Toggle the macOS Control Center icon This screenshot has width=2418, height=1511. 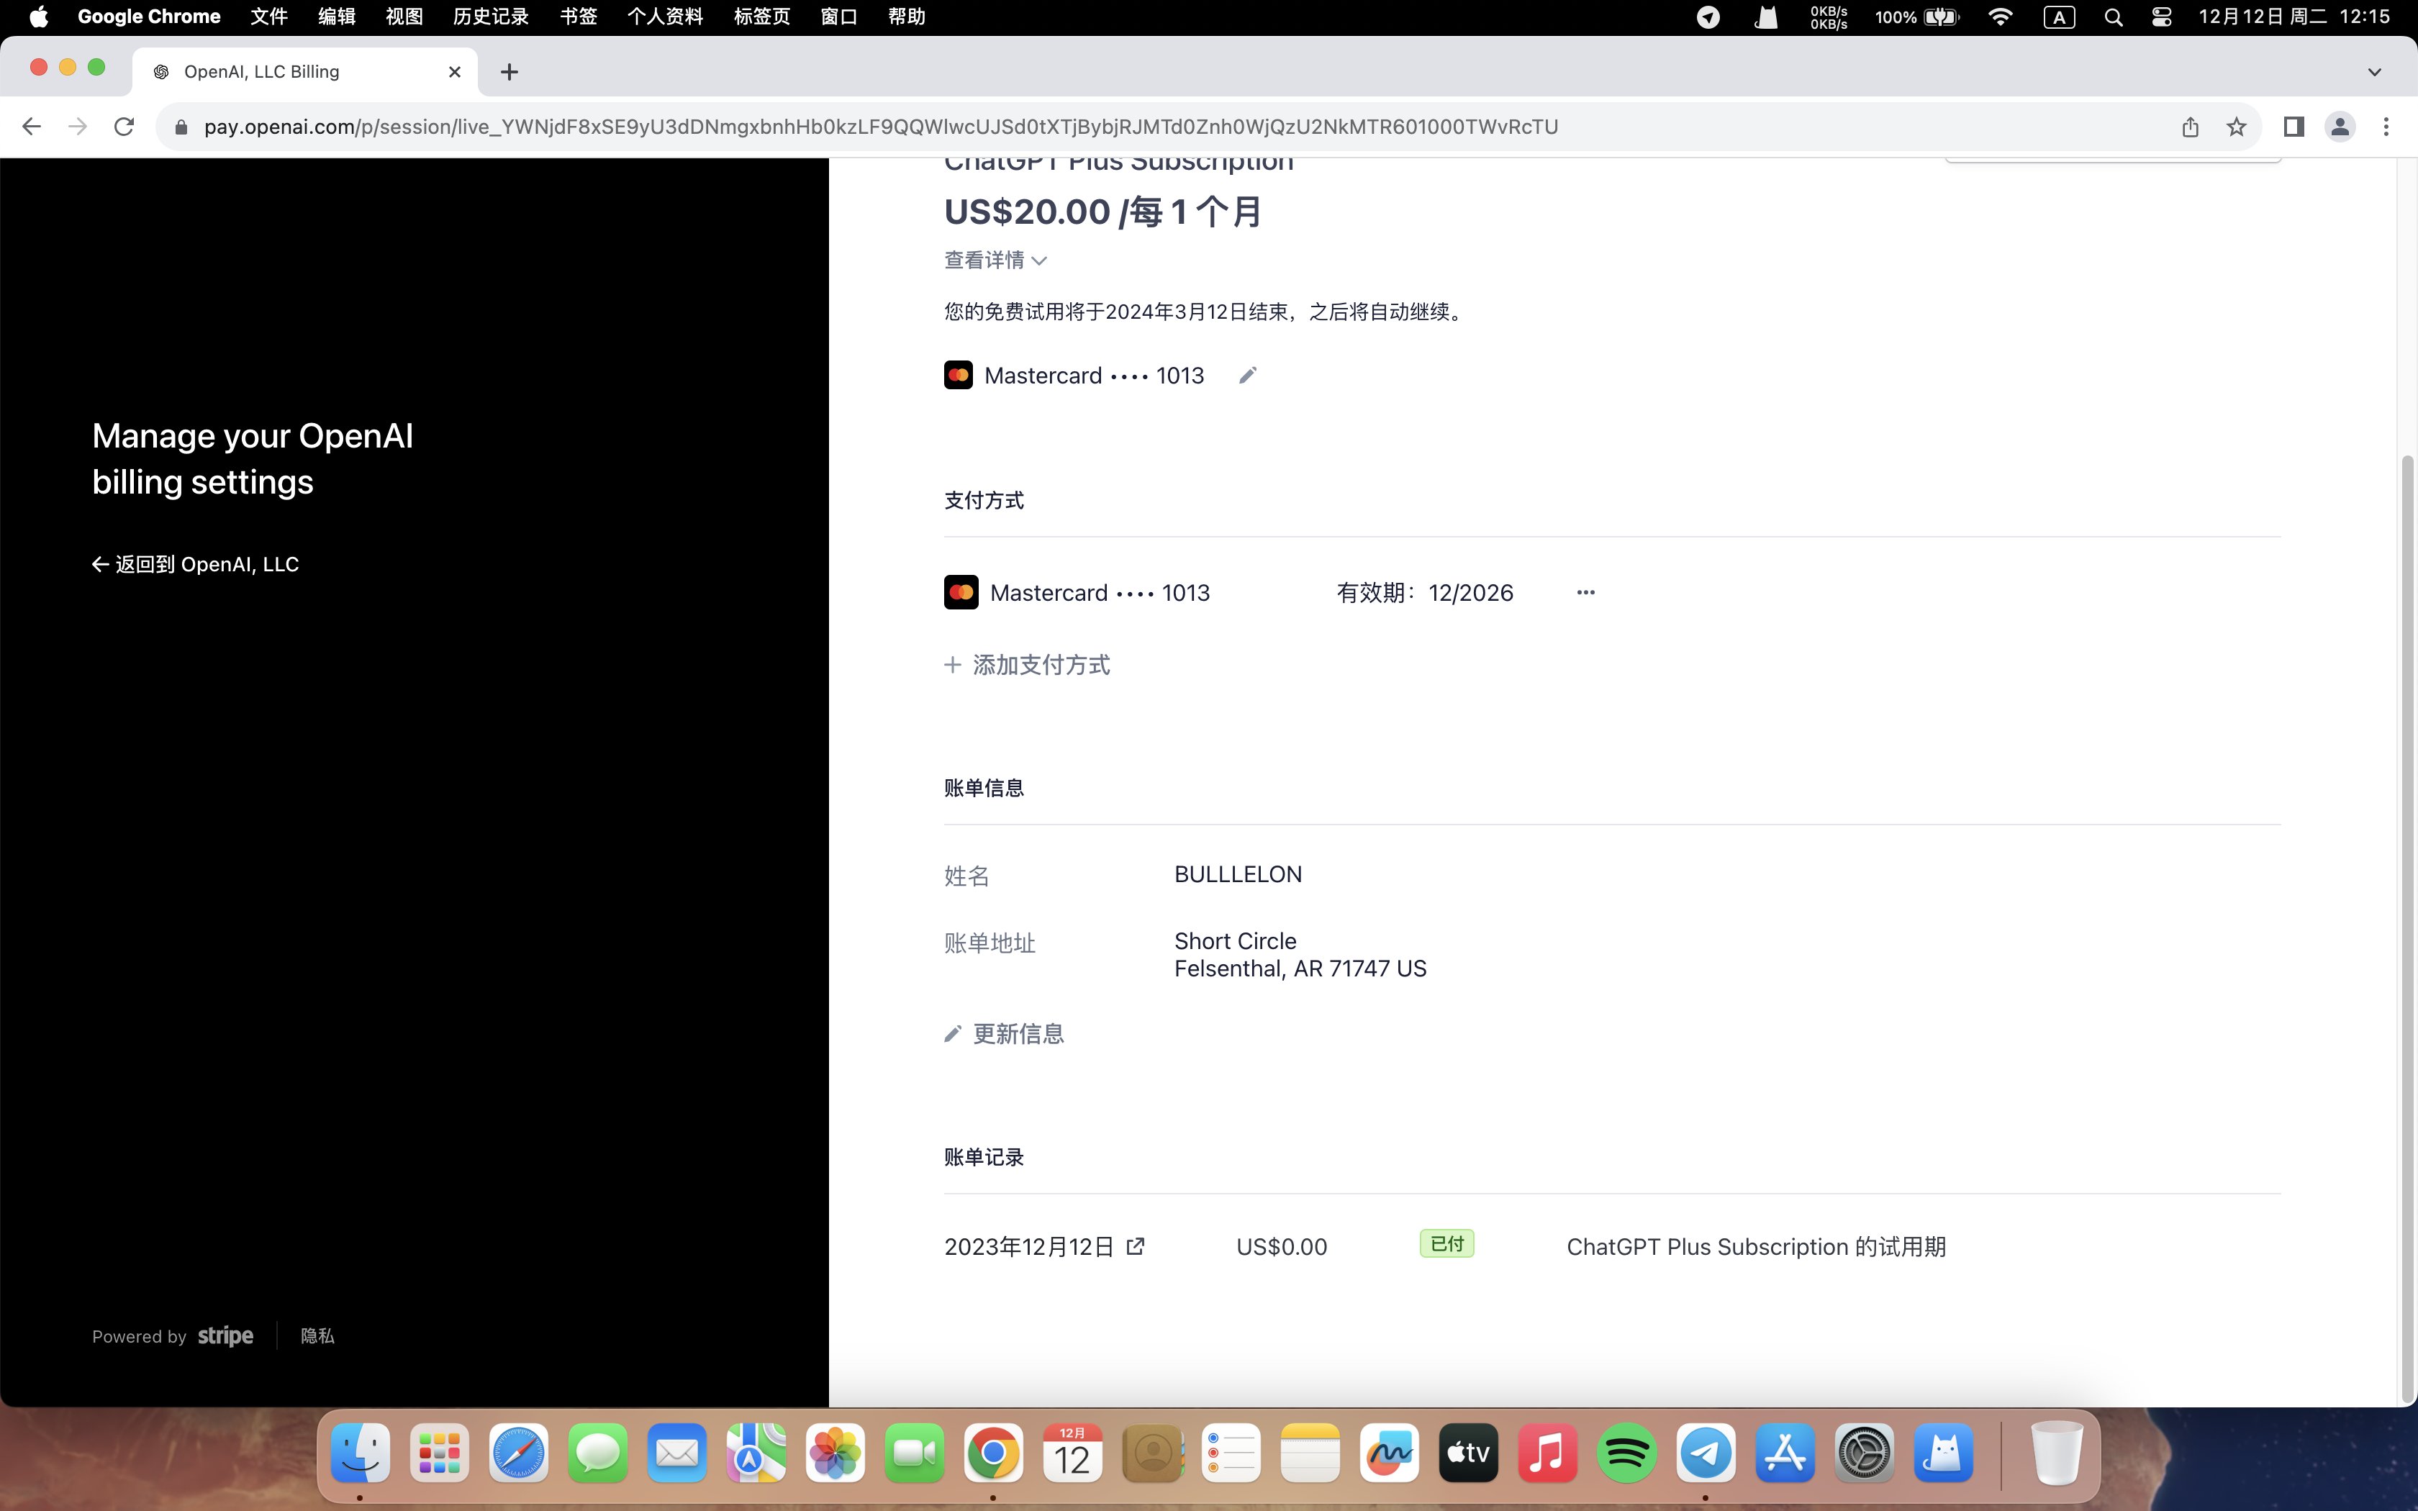pyautogui.click(x=2161, y=17)
